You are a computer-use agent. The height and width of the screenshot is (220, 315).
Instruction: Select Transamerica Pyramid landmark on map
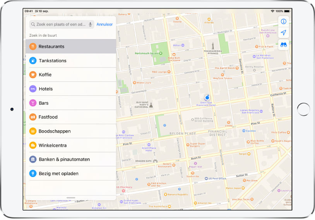coord(212,46)
